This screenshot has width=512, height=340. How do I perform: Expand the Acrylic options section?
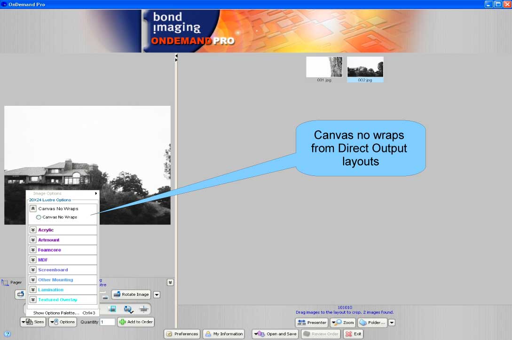(33, 230)
